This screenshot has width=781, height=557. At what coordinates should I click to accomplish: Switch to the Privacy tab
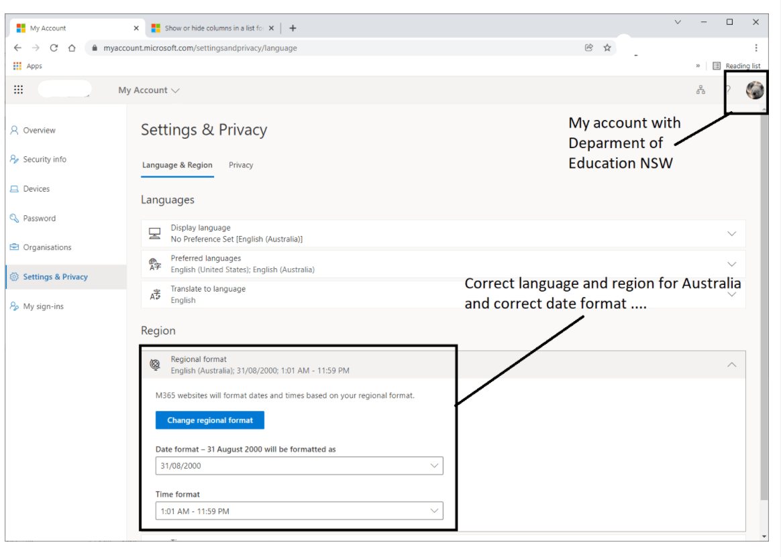(x=241, y=165)
